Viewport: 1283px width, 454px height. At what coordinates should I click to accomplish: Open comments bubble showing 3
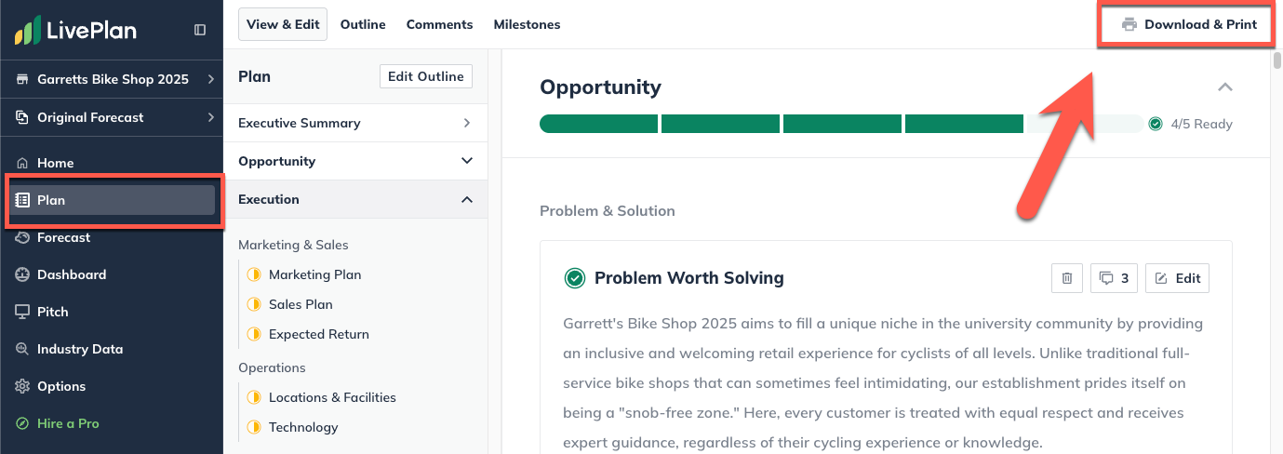(1114, 278)
